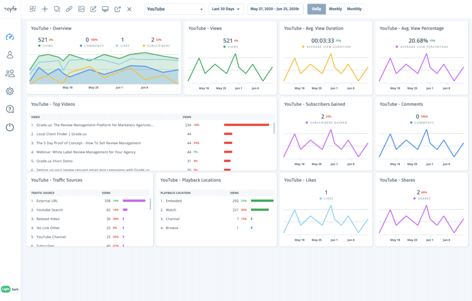The height and width of the screenshot is (301, 472).
Task: Open the user profile icon in sidebar
Action: (x=10, y=55)
